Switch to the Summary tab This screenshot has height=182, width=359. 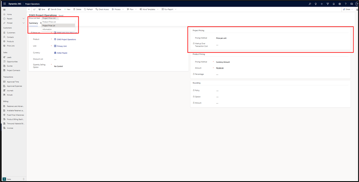(33, 23)
